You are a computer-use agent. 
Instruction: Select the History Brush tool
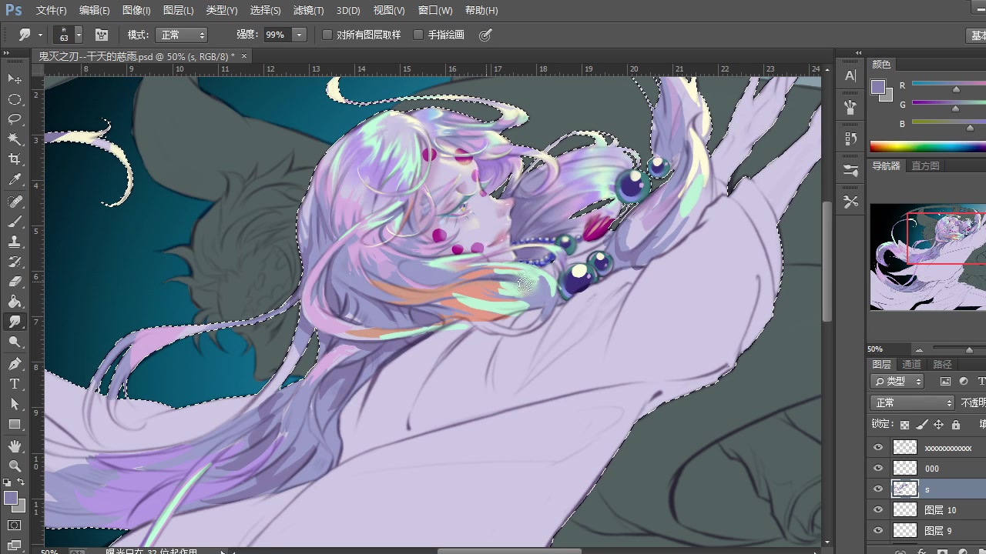15,262
